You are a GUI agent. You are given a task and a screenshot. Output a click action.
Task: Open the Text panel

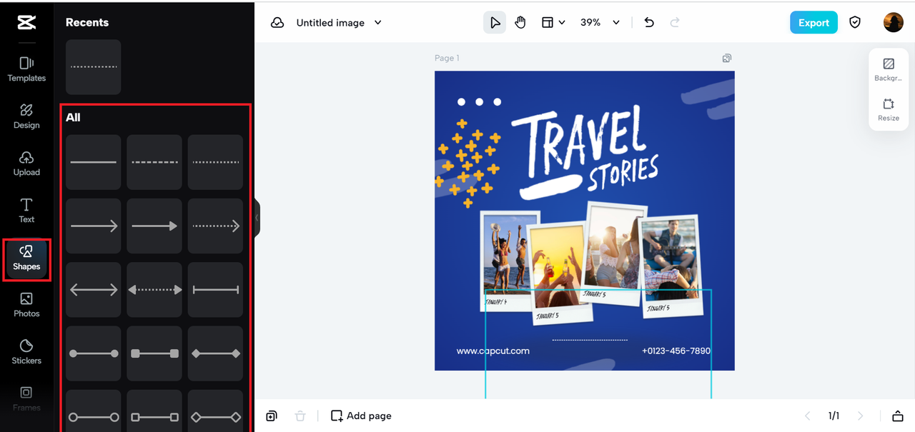click(x=26, y=211)
